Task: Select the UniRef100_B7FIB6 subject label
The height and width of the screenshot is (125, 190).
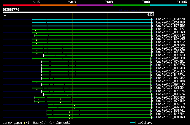Action: pos(170,26)
